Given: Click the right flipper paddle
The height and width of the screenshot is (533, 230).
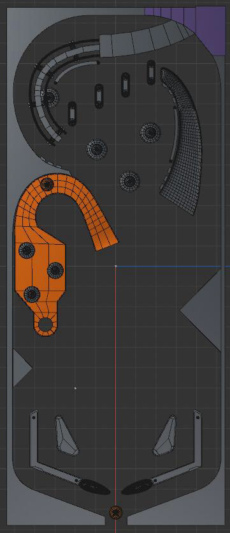Looking at the screenshot, I should [137, 486].
